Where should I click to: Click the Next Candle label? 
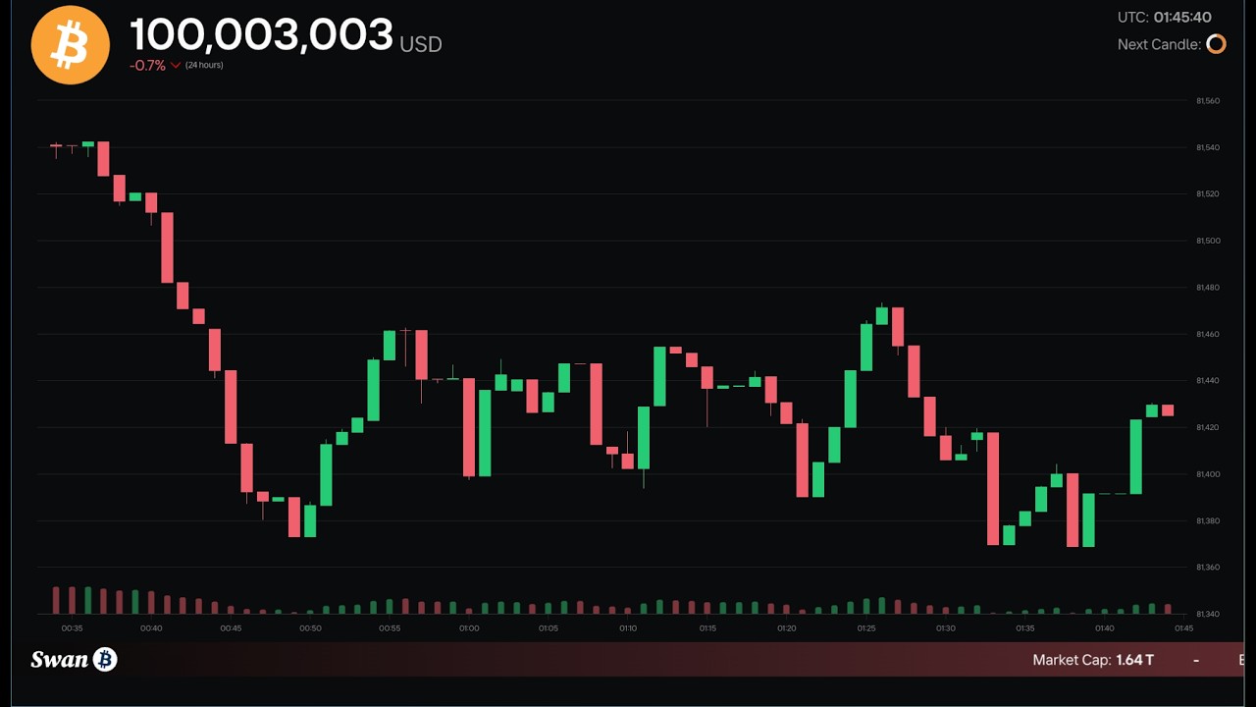pos(1159,44)
